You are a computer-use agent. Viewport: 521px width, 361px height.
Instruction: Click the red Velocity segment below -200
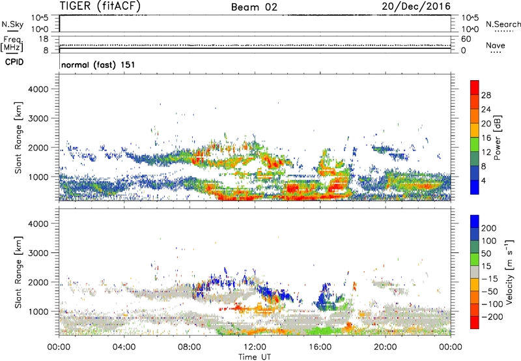click(475, 323)
